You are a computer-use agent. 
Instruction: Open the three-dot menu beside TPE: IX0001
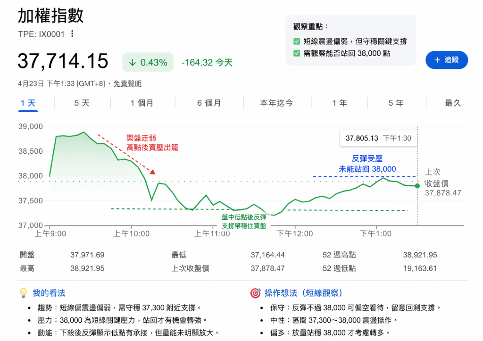click(72, 33)
